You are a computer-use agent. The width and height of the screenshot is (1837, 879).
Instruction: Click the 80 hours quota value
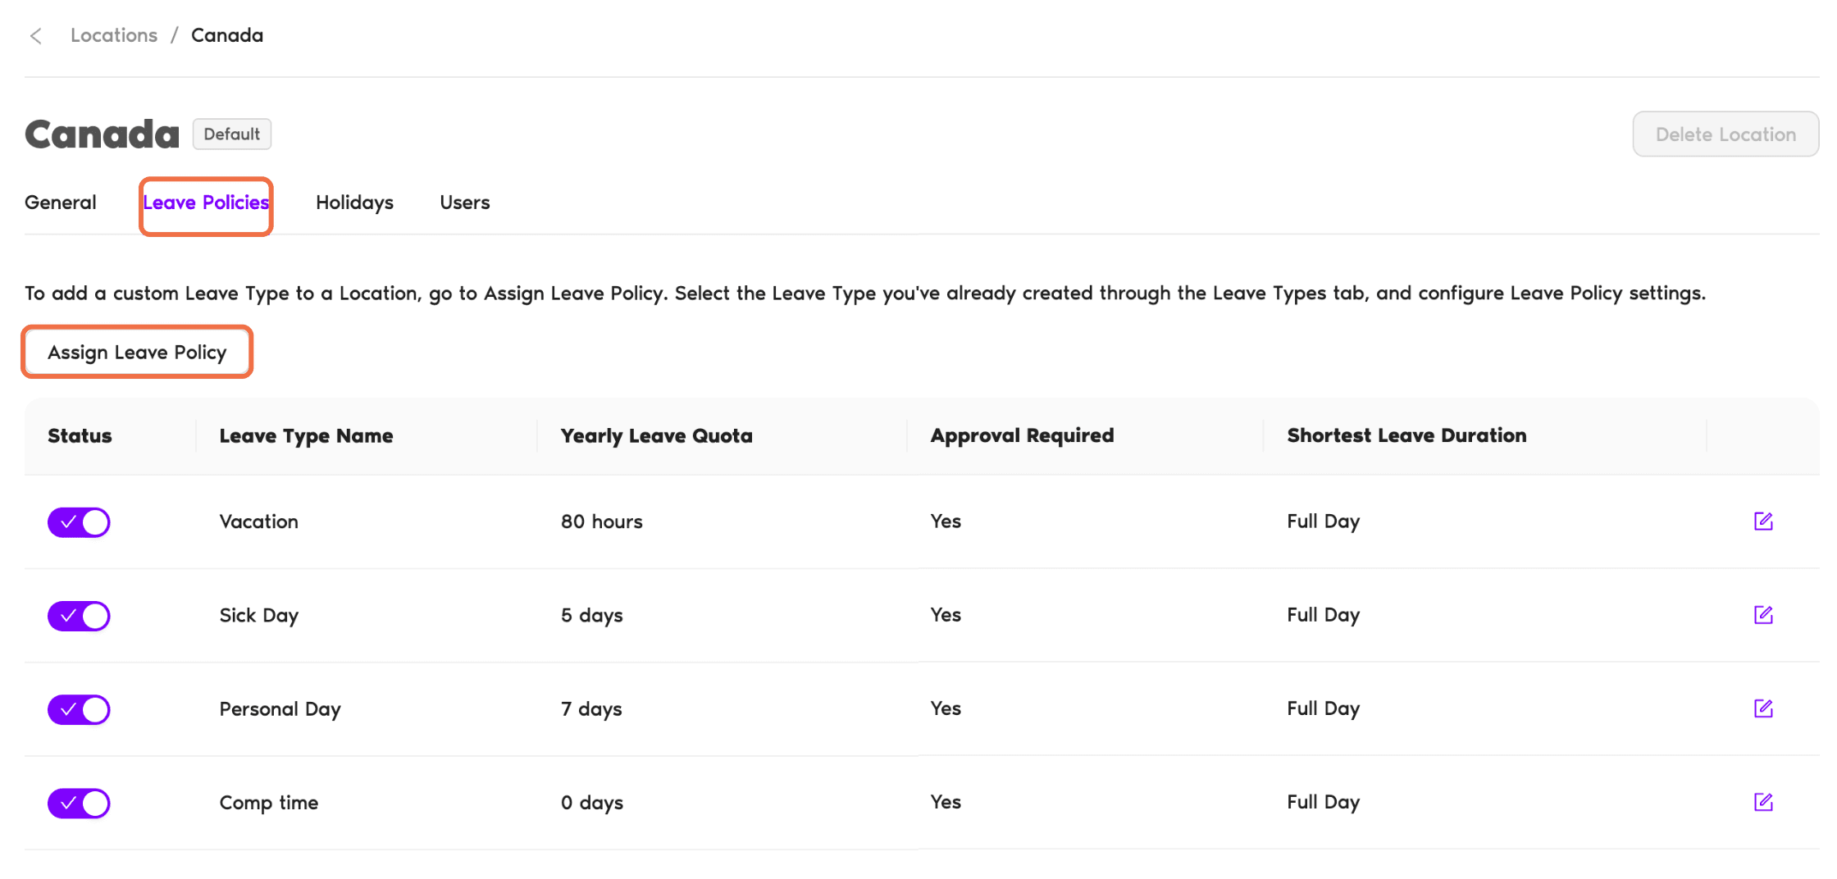[602, 521]
